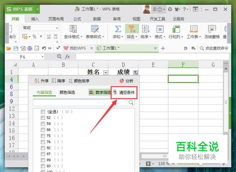Click the formula bar input field
This screenshot has width=236, height=172.
pos(152,57)
